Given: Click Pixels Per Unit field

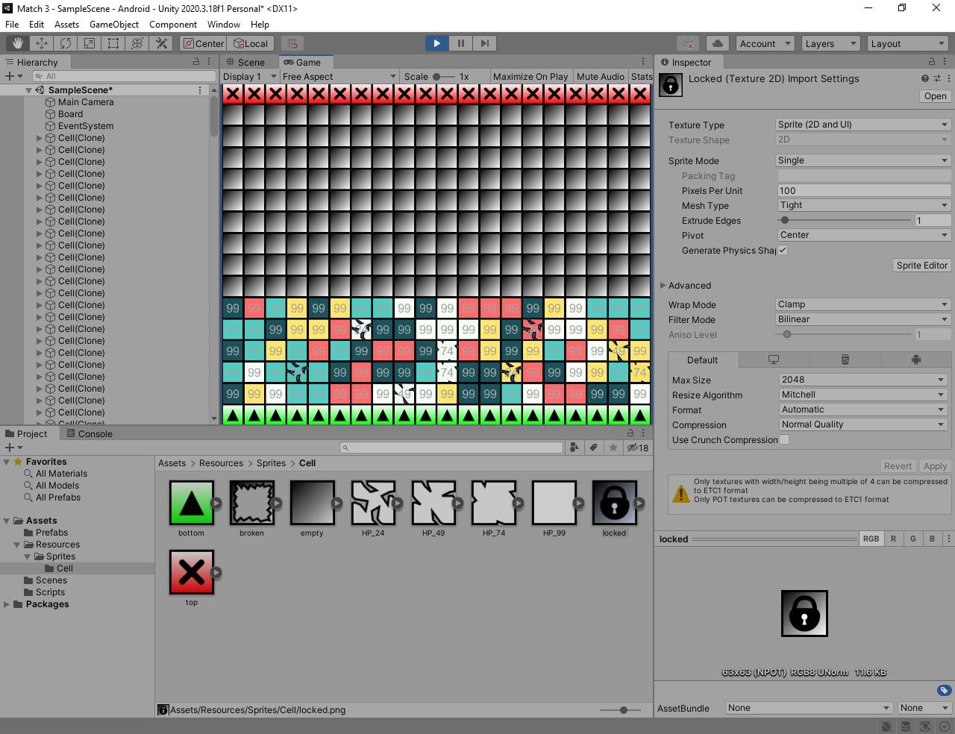Looking at the screenshot, I should click(863, 190).
